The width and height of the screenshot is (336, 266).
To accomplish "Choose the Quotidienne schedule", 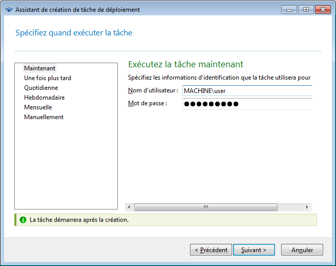I will point(41,88).
